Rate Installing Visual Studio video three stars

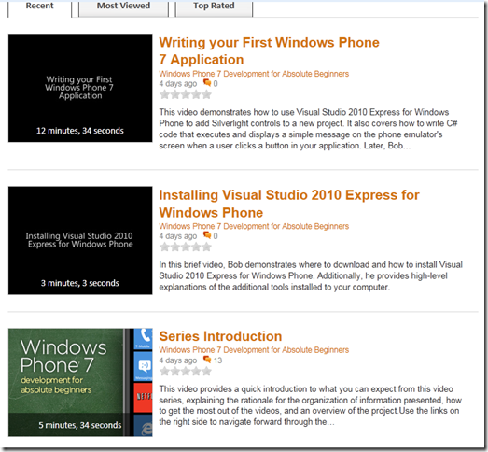point(186,247)
